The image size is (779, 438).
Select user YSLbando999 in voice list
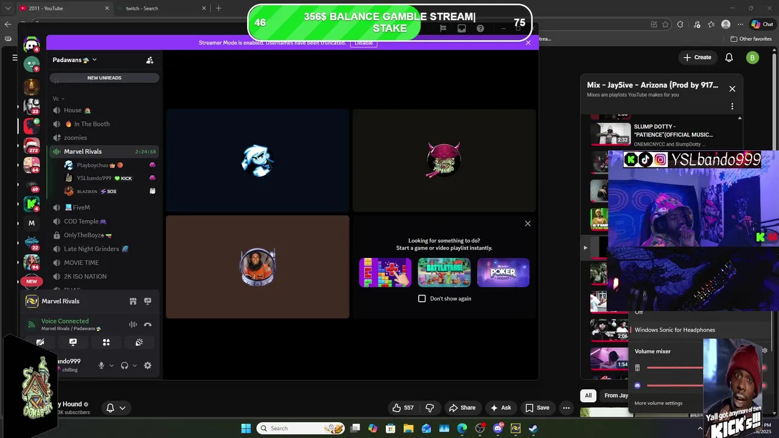[110, 178]
